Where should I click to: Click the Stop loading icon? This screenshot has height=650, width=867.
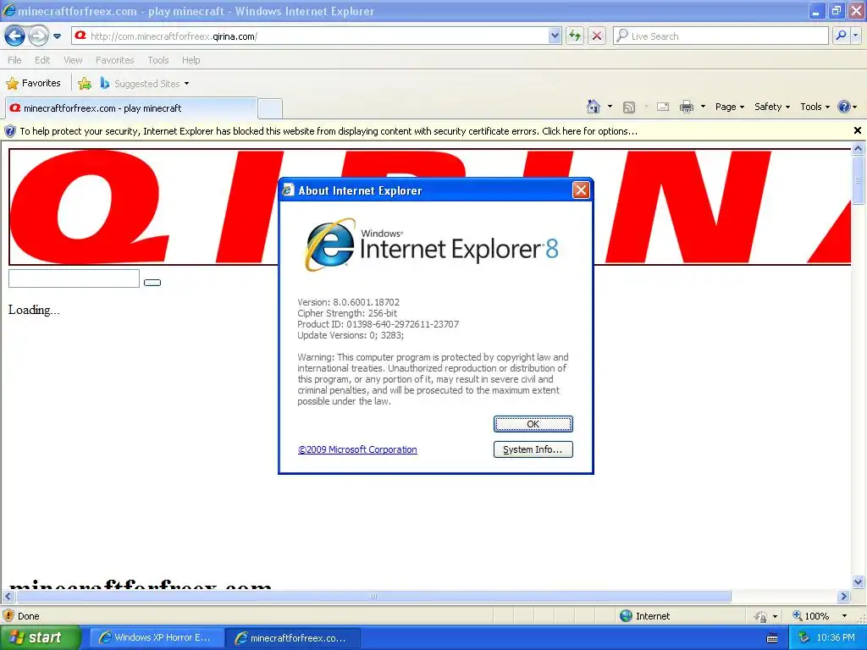point(597,36)
